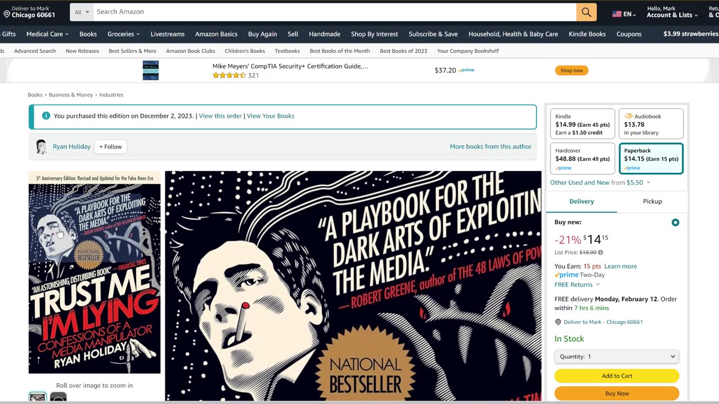Image resolution: width=719 pixels, height=404 pixels.
Task: Click the Business & Money breadcrumb
Action: coord(71,95)
